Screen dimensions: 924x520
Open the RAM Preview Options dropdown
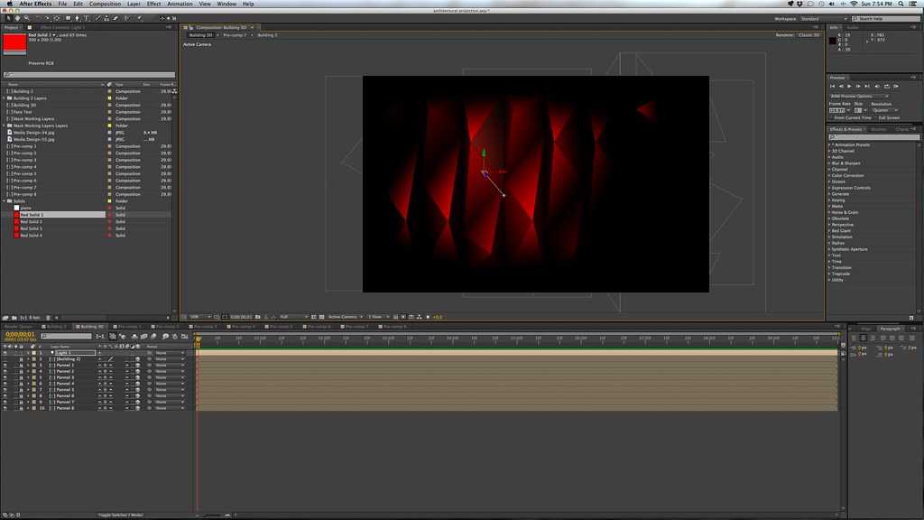pos(859,96)
